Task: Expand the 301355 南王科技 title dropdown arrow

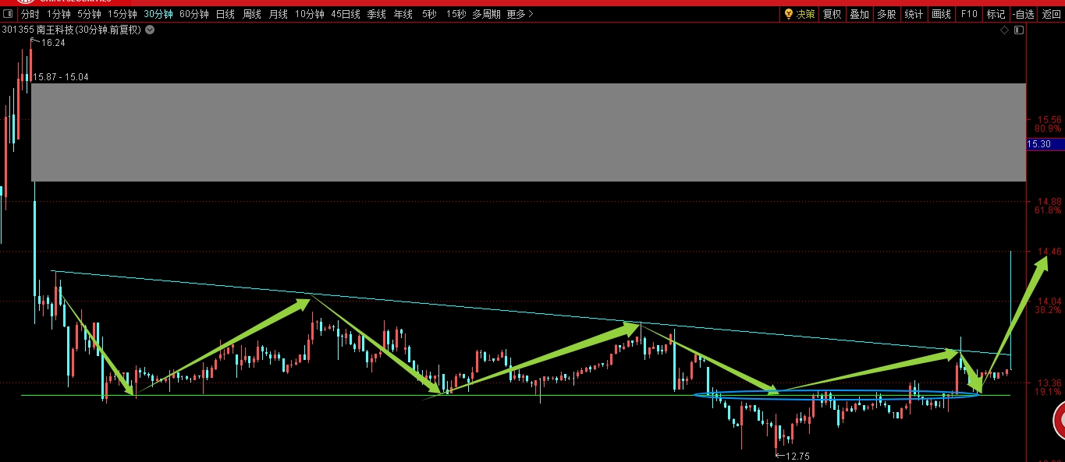Action: click(x=150, y=30)
